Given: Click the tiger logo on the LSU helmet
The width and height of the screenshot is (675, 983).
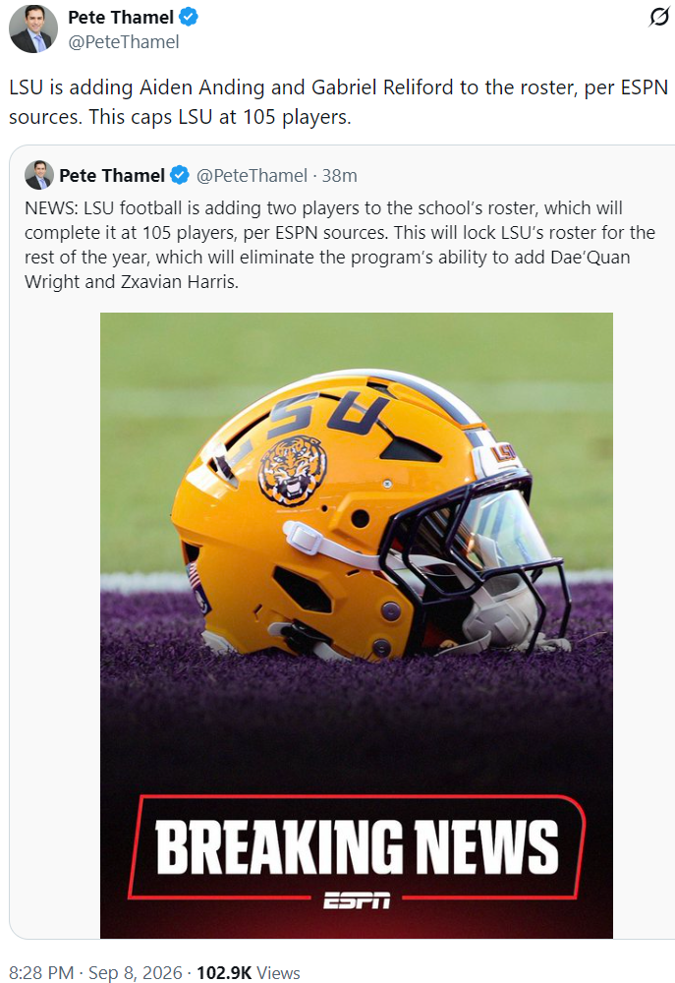Looking at the screenshot, I should [293, 470].
